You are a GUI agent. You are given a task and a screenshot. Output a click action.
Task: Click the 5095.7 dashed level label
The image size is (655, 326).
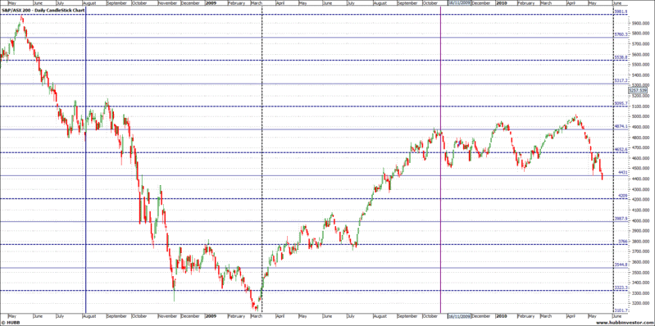coord(621,103)
